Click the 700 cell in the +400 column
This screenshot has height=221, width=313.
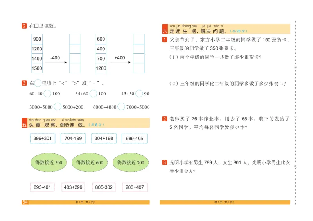(101, 59)
